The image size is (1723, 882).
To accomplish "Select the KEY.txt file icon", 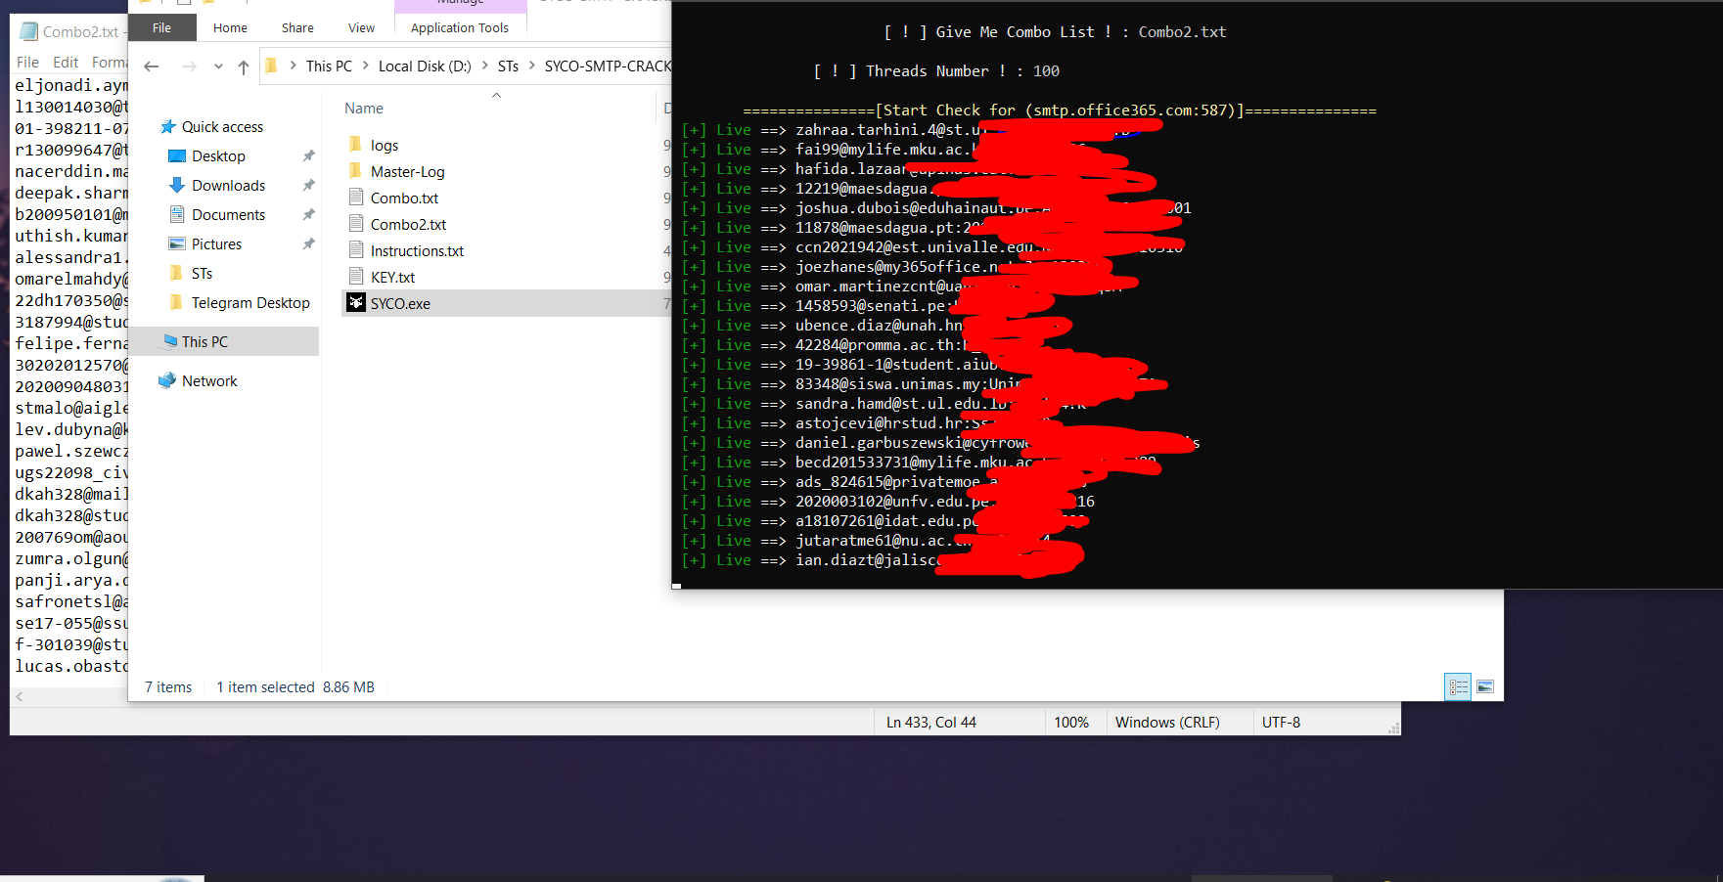I will [356, 277].
